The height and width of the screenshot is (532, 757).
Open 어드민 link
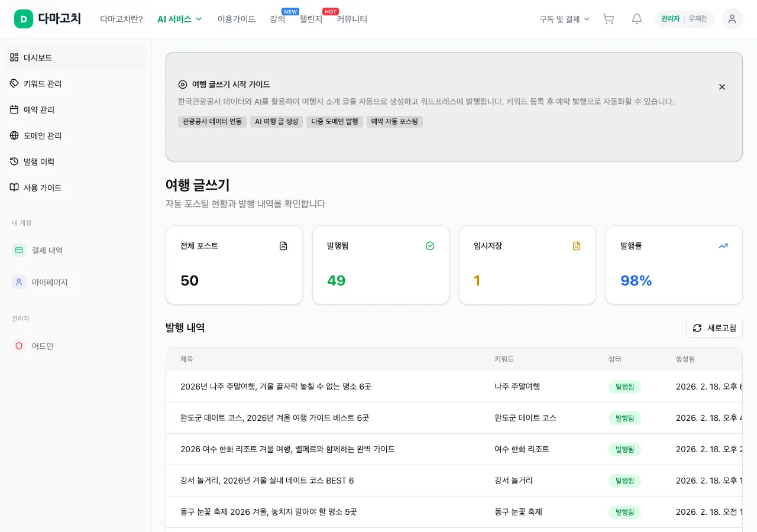coord(76,346)
